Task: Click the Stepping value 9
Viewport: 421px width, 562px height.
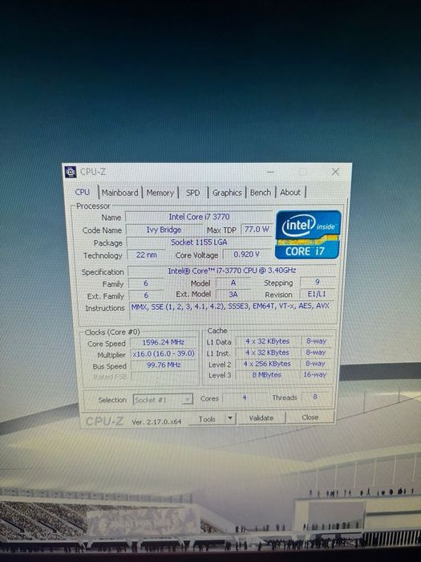Action: [x=318, y=282]
